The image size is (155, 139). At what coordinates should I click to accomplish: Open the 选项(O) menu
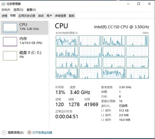click(x=18, y=10)
